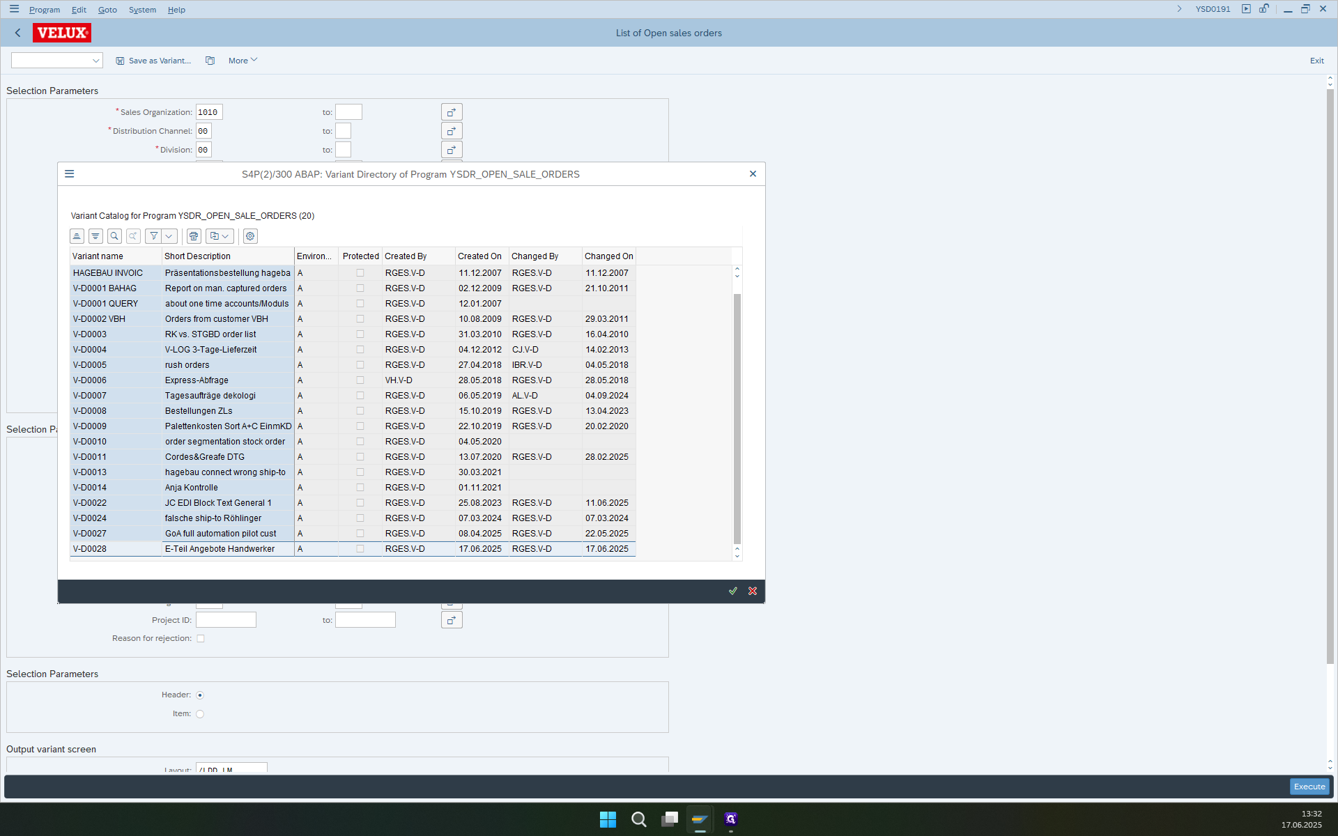Sort variant list in ascending order
The image size is (1338, 836).
77,236
